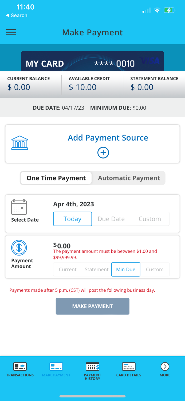Tap the bank icon in Add Payment Source
This screenshot has width=185, height=401.
point(19,143)
